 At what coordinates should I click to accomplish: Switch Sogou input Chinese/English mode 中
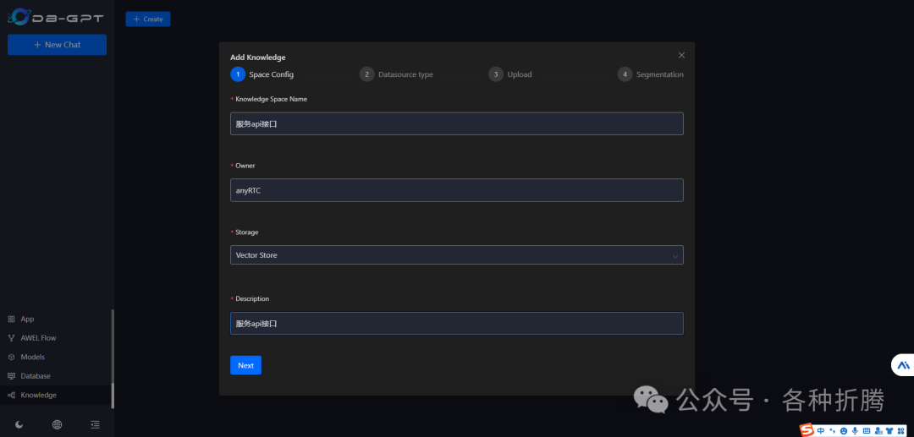point(821,430)
